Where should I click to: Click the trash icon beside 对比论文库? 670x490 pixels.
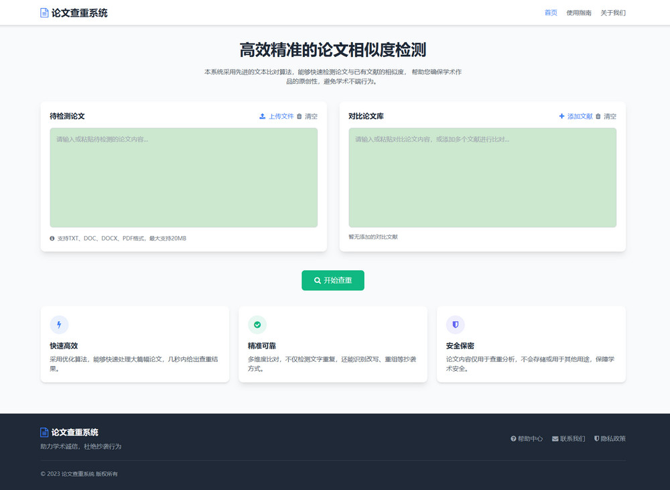coord(598,116)
